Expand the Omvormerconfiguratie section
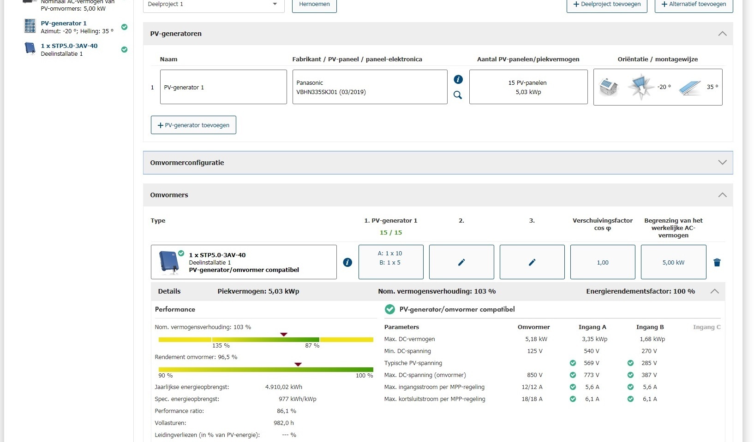This screenshot has height=442, width=754. pyautogui.click(x=722, y=163)
